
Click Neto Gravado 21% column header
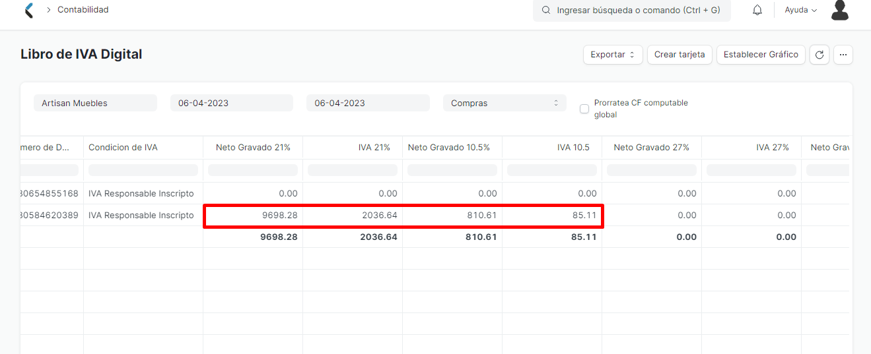pos(253,147)
